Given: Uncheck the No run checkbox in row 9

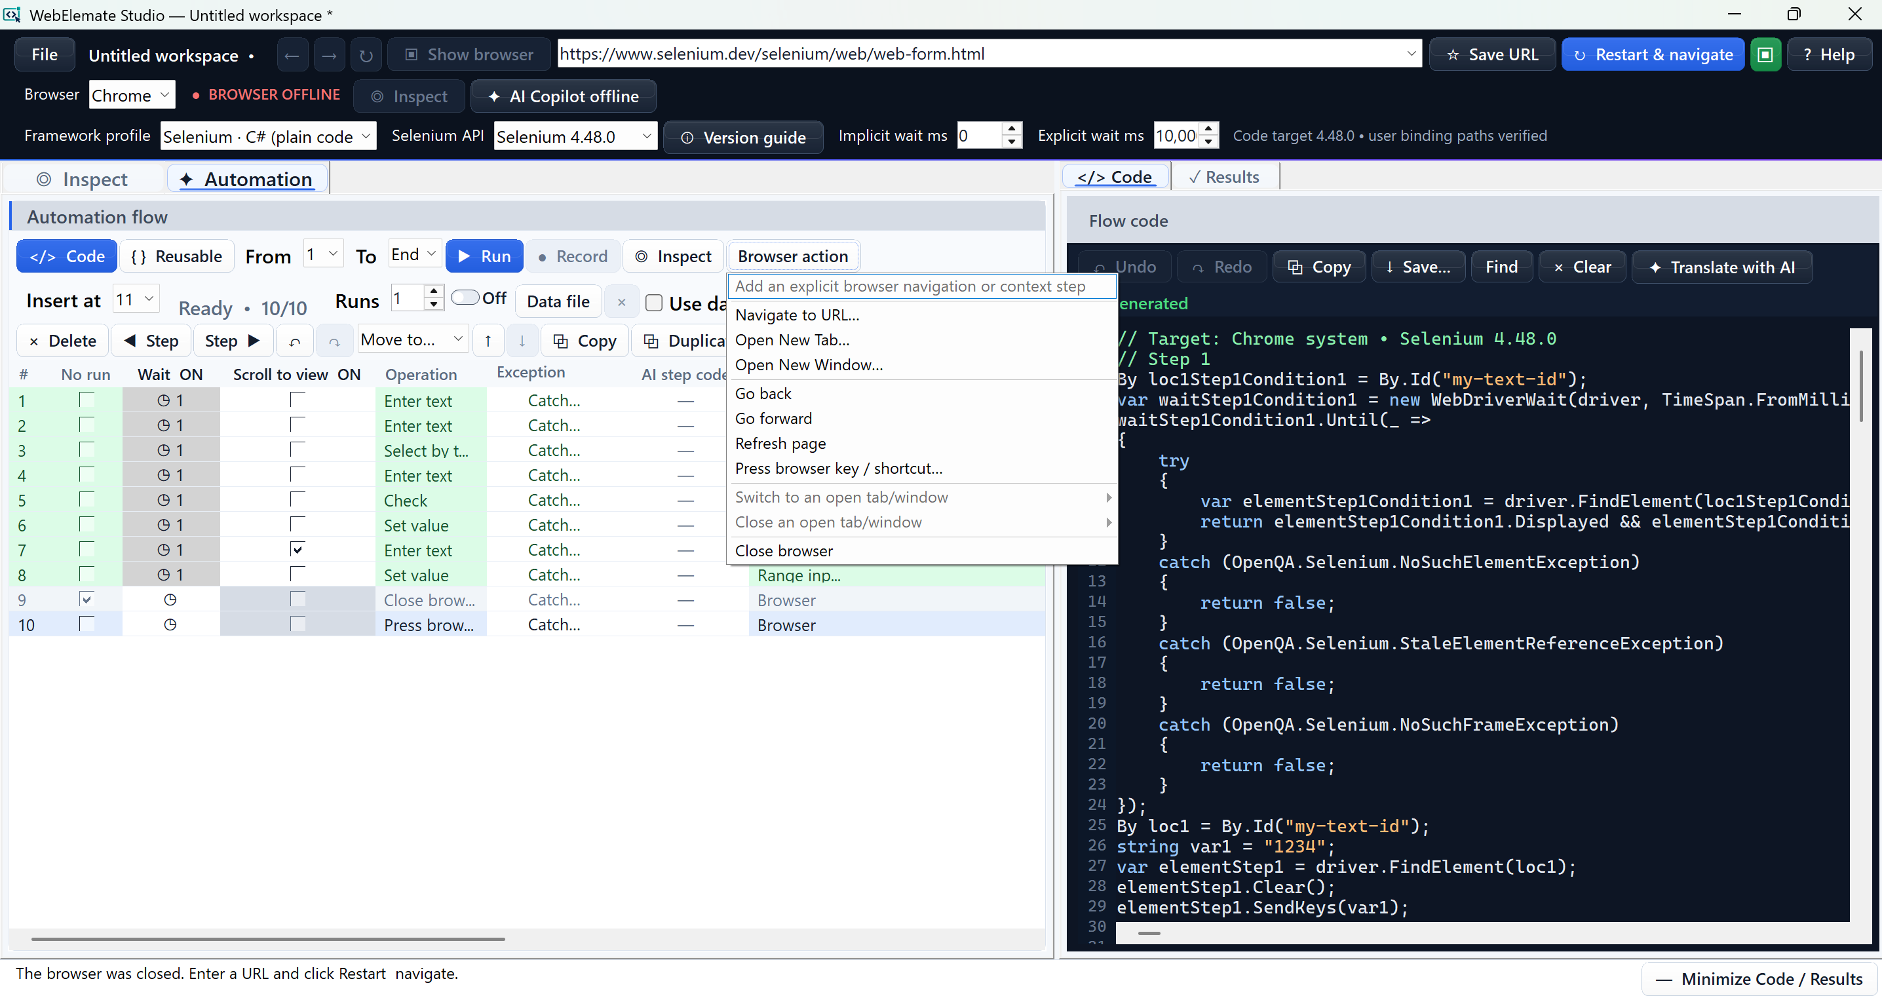Looking at the screenshot, I should [86, 599].
